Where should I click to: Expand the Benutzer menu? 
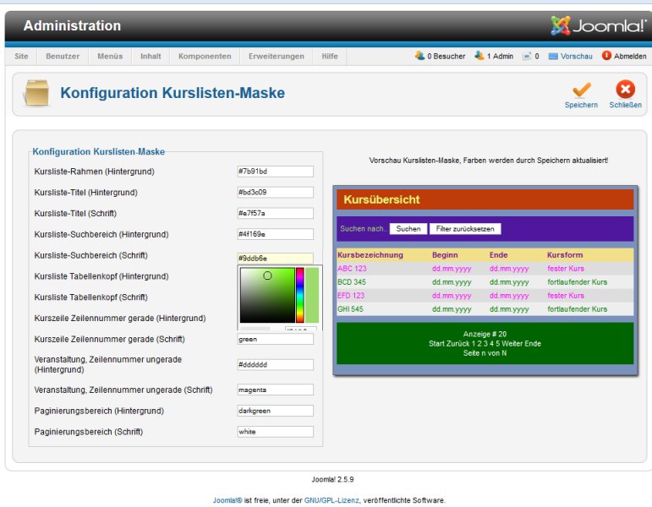63,57
